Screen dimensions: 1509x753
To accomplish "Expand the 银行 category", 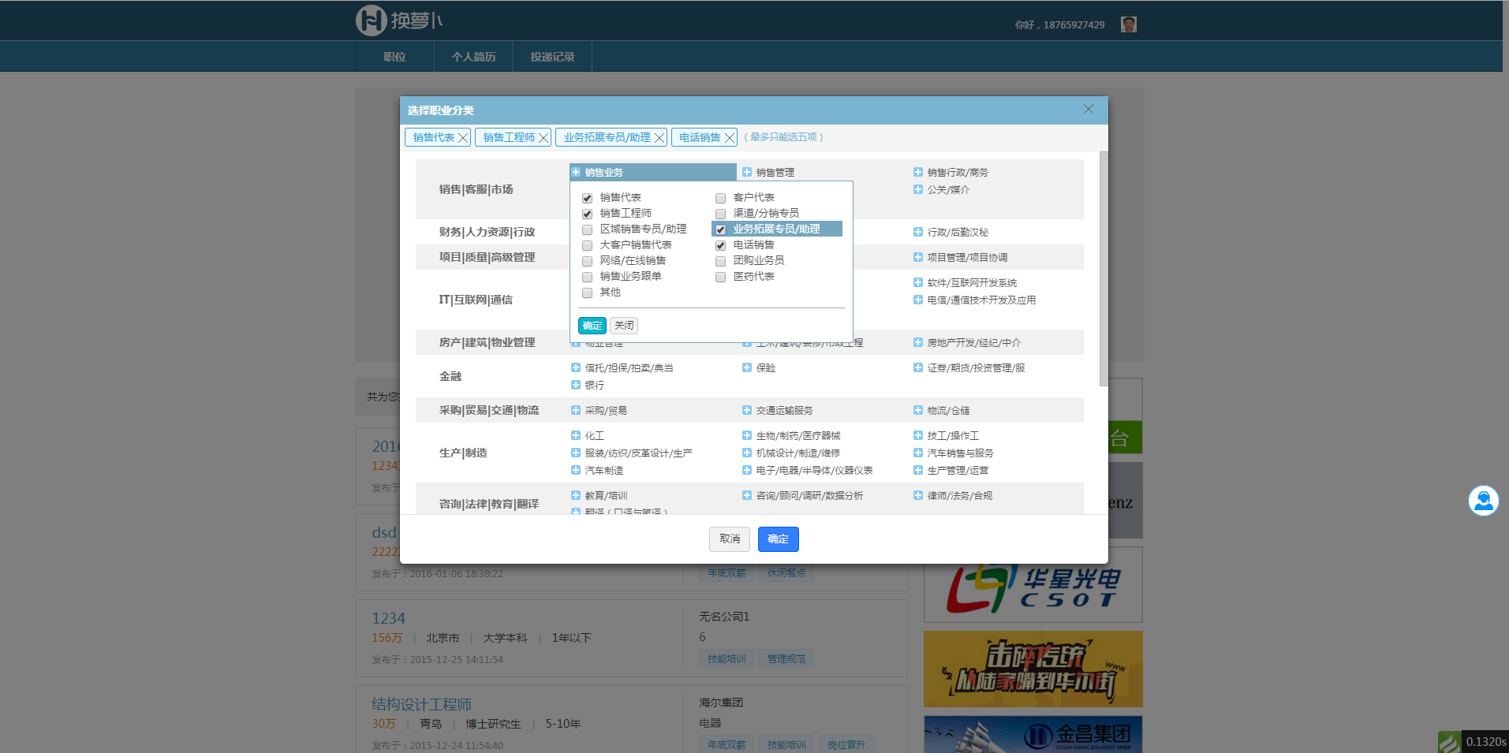I will pyautogui.click(x=576, y=385).
